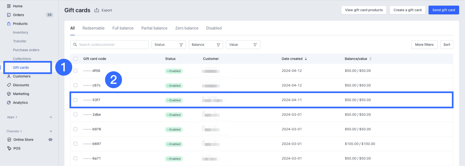Click the Customers person icon

[x=9, y=76]
